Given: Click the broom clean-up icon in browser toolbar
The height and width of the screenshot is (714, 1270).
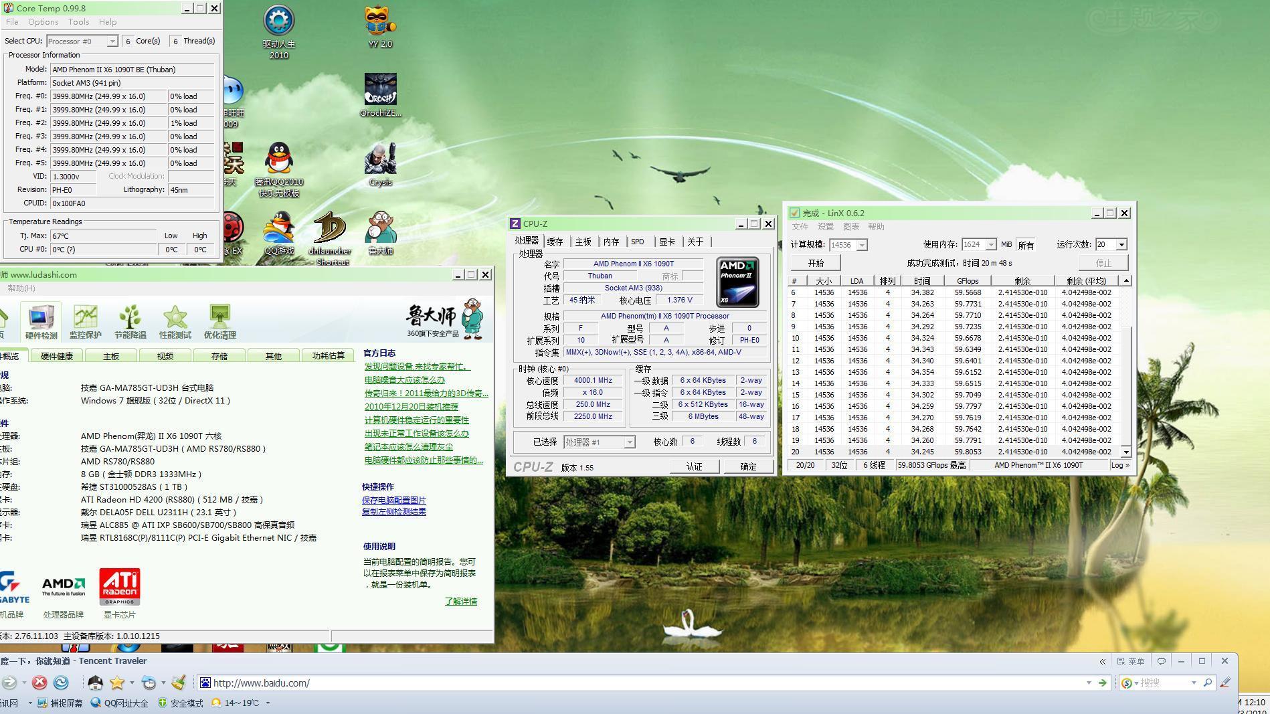Looking at the screenshot, I should click(x=178, y=683).
